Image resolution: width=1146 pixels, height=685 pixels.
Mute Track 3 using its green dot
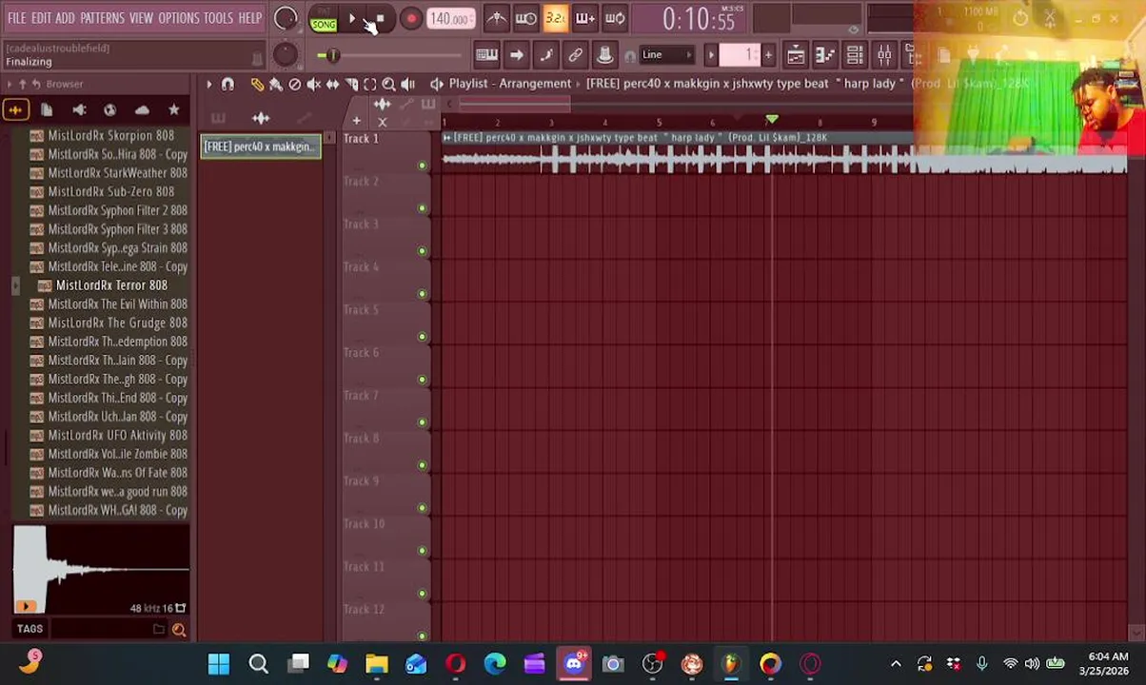click(422, 251)
